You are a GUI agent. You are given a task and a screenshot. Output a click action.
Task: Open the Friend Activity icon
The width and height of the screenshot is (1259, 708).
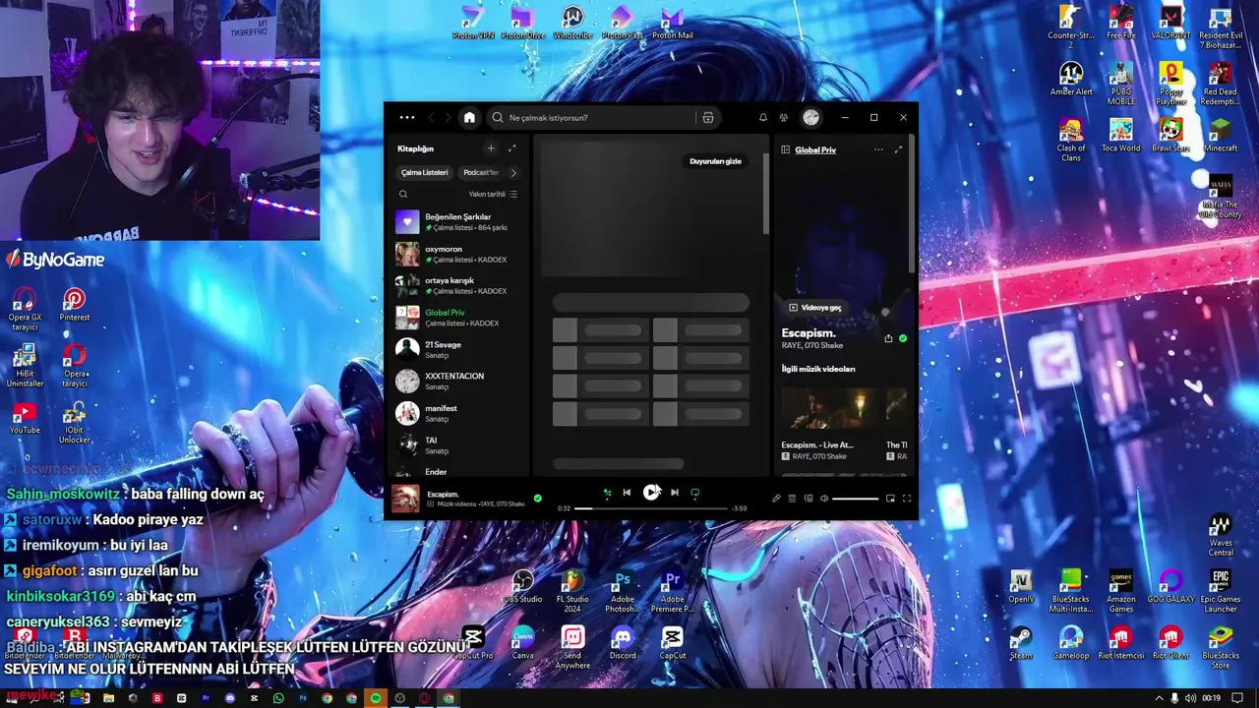[x=784, y=118]
